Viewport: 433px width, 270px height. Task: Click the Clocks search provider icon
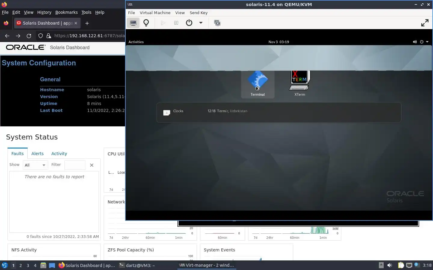coord(167,112)
